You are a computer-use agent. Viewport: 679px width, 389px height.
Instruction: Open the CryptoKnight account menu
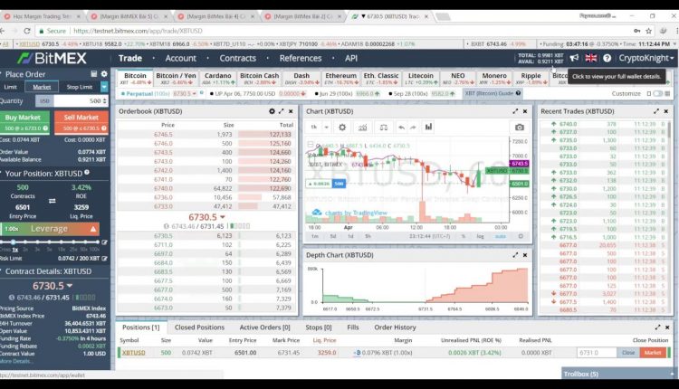pyautogui.click(x=646, y=58)
